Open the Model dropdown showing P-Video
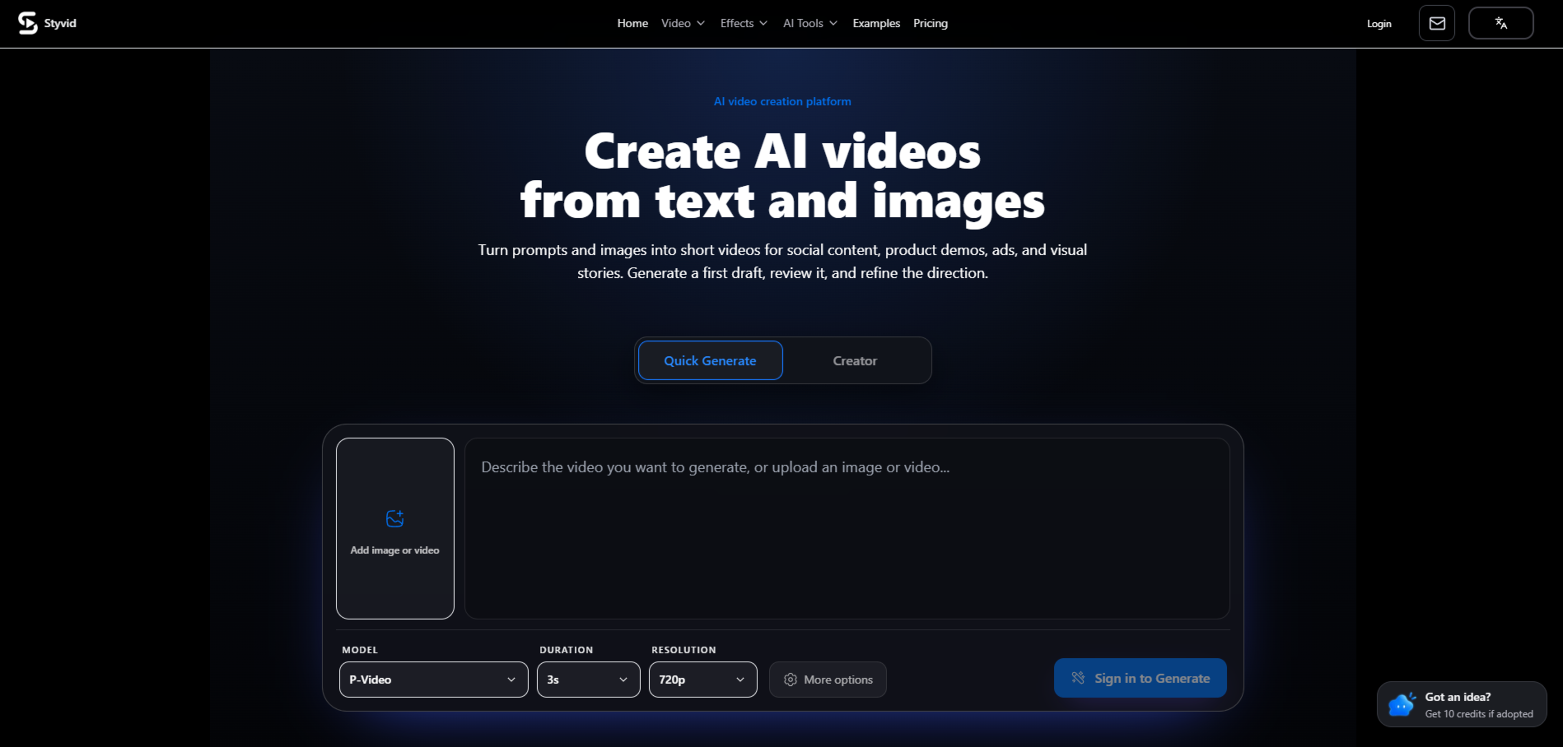 coord(433,679)
